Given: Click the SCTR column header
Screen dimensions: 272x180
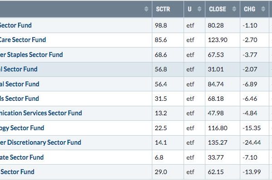Looking at the screenshot, I should tap(163, 9).
